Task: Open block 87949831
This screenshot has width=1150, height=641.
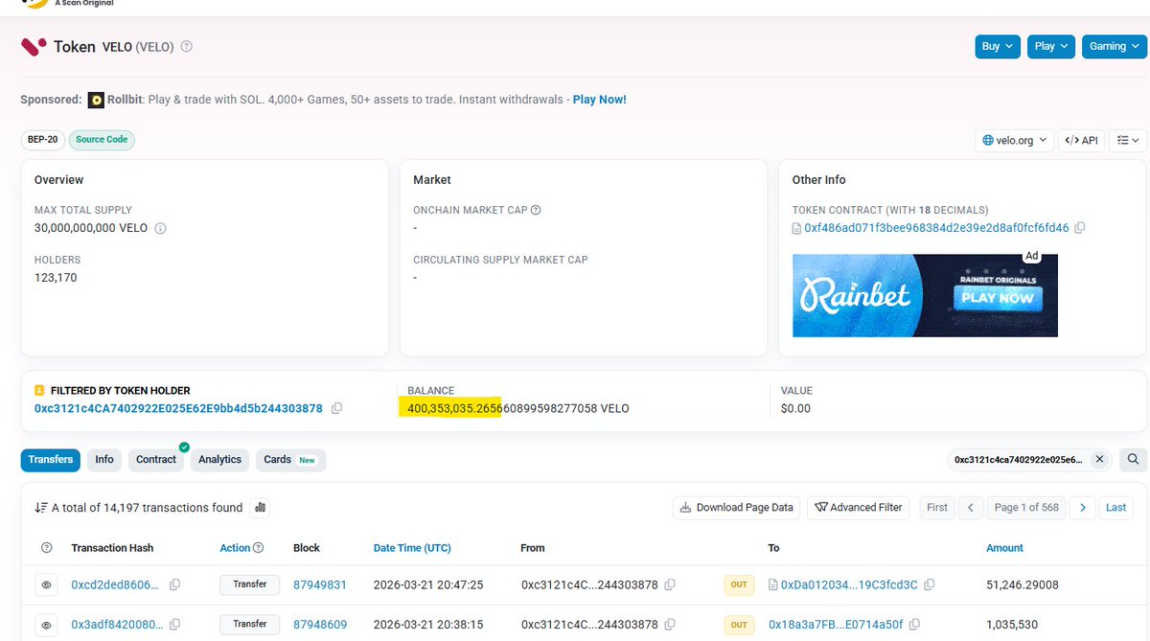Action: (320, 584)
